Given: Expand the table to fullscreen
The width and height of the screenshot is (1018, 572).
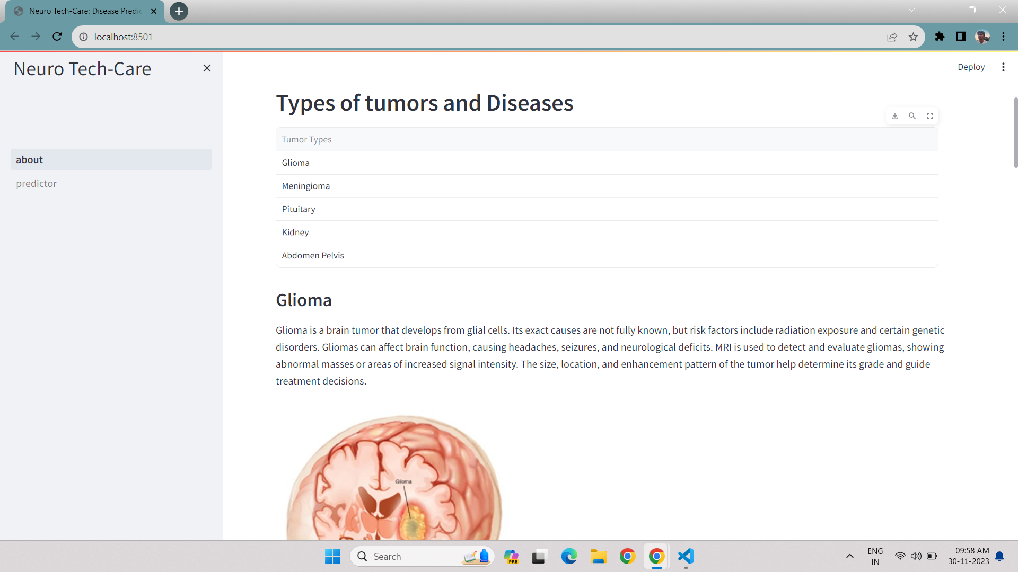Looking at the screenshot, I should pos(930,116).
